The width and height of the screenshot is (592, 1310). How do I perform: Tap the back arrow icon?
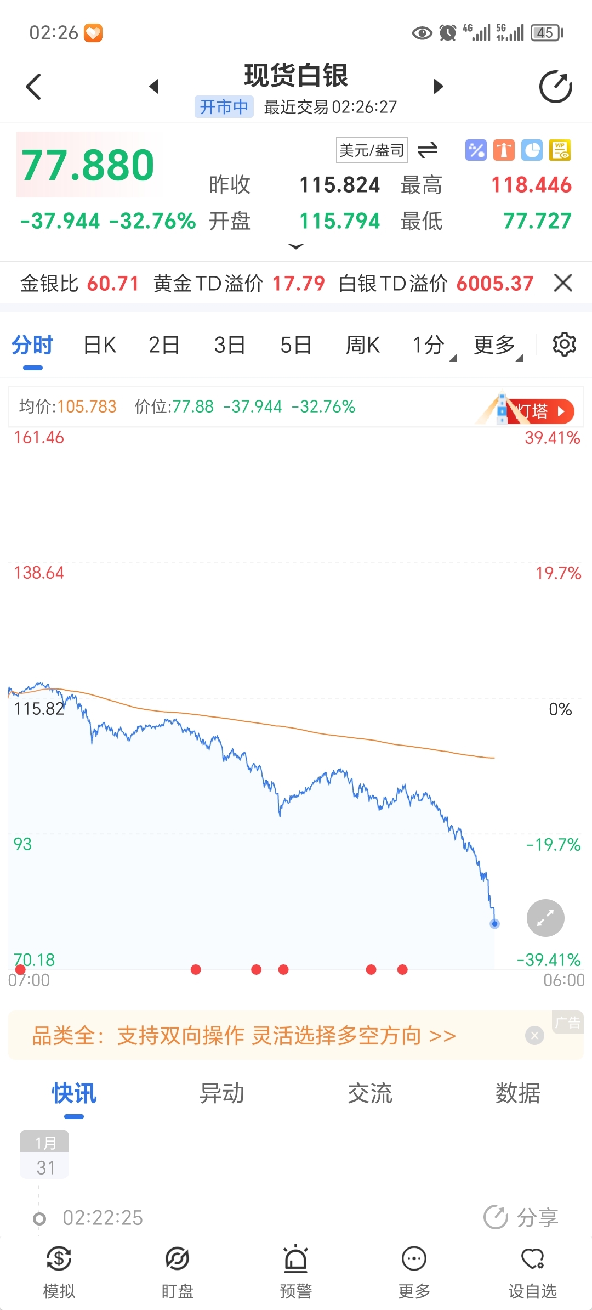(34, 87)
